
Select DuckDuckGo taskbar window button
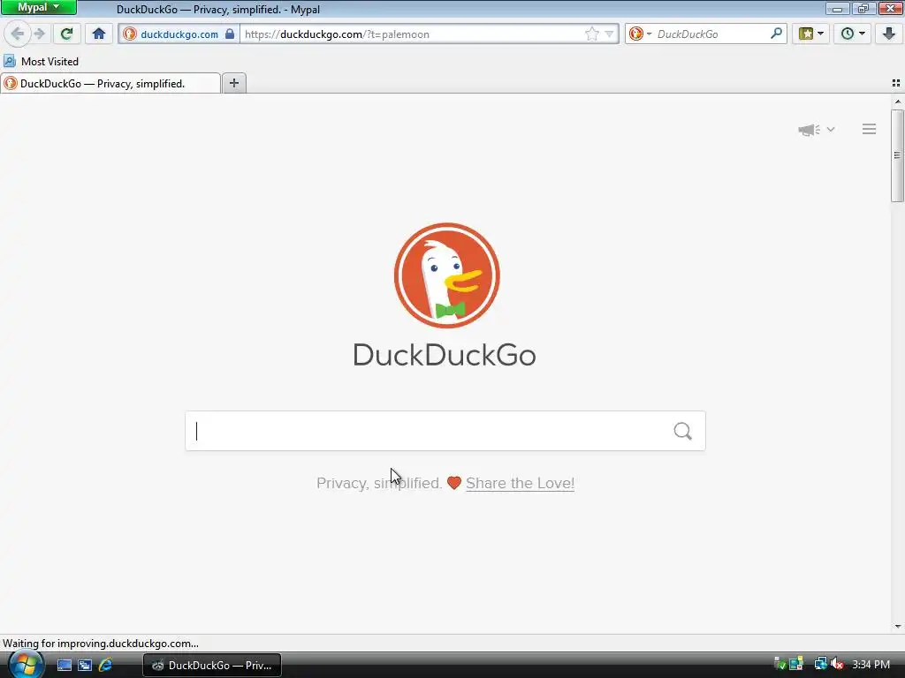(212, 666)
